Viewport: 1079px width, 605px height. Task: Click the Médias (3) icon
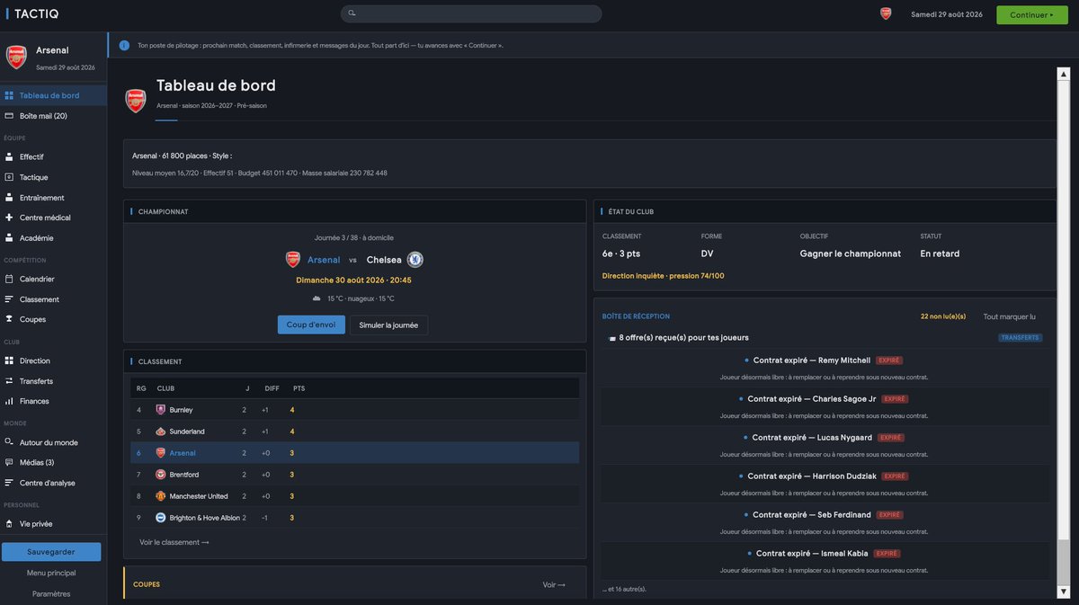coord(9,462)
